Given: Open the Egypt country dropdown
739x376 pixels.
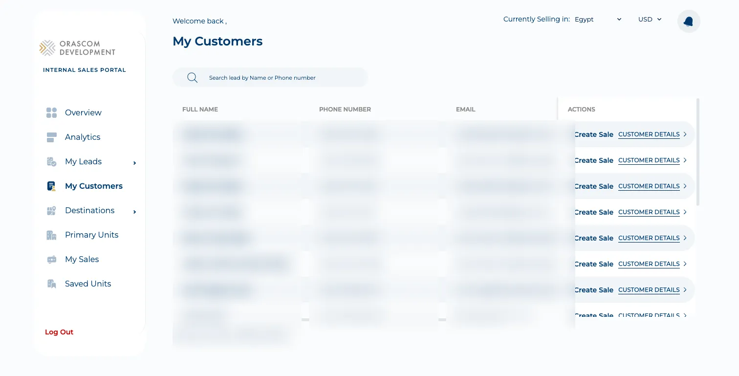Looking at the screenshot, I should (598, 20).
